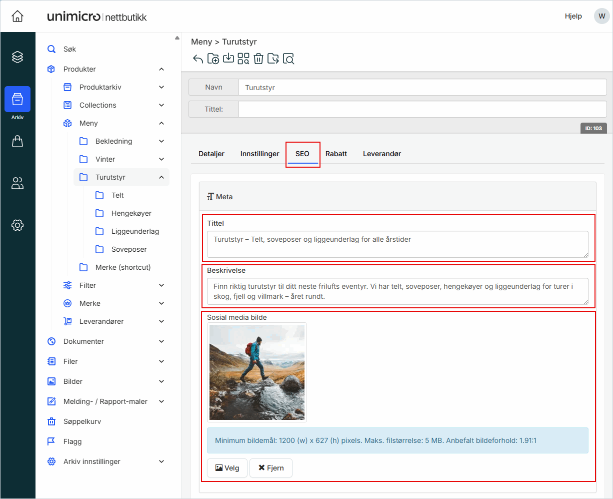This screenshot has width=613, height=499.
Task: Click the move folder toolbar icon
Action: [x=273, y=59]
